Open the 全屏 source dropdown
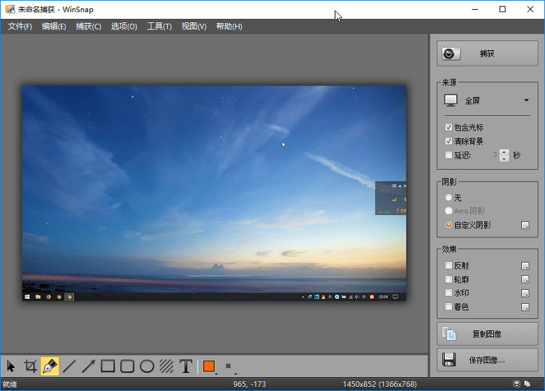The image size is (545, 391). 487,101
